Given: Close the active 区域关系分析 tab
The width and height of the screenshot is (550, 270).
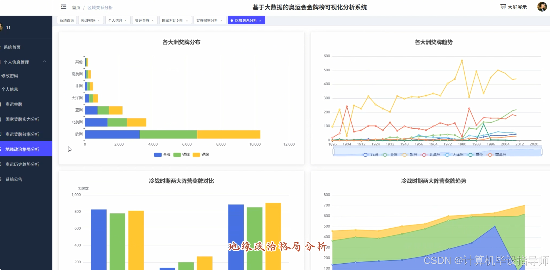Looking at the screenshot, I should [x=260, y=21].
